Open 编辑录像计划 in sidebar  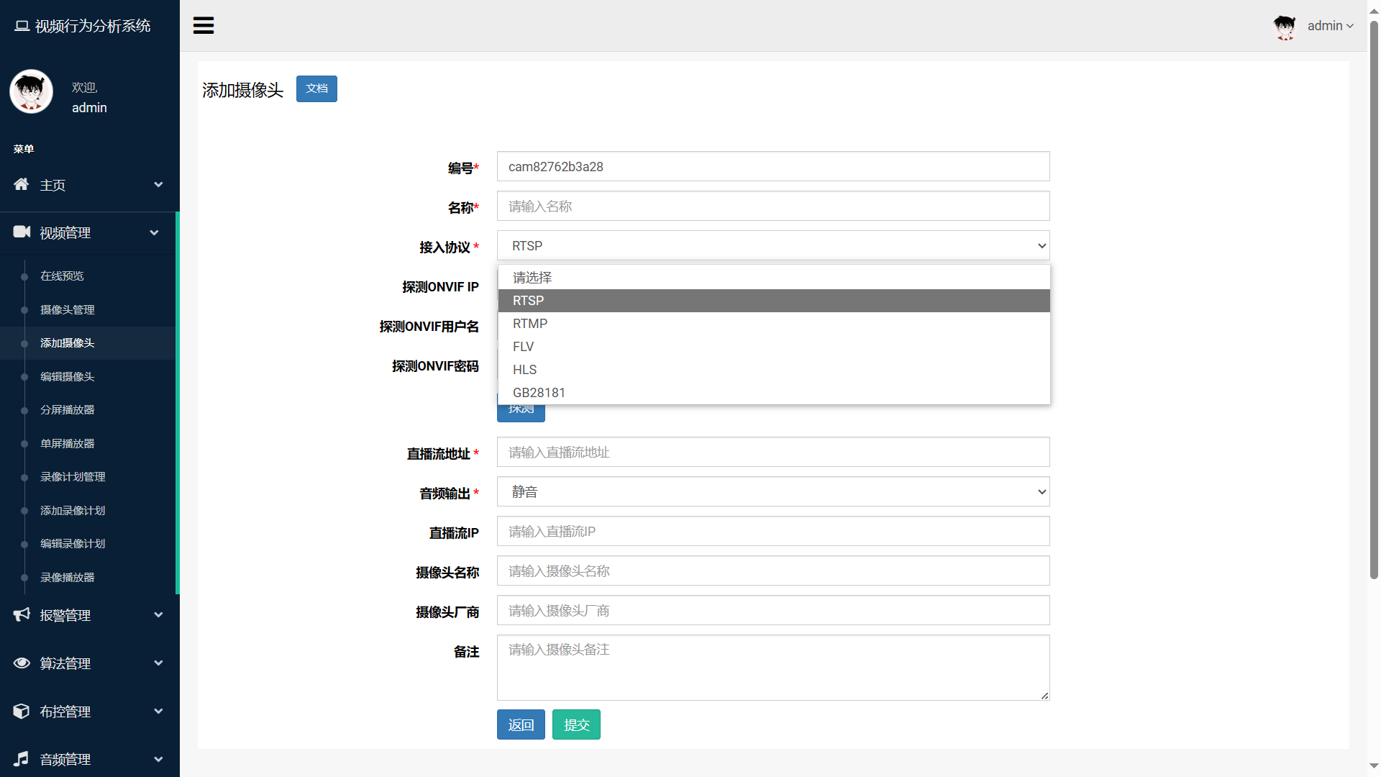[x=73, y=544]
